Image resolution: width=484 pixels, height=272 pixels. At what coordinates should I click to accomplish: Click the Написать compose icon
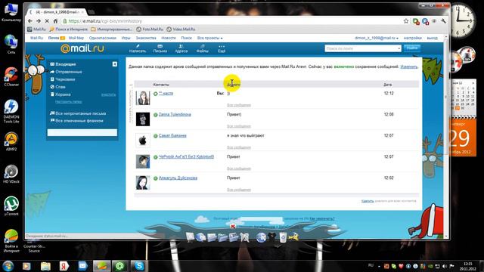138,48
